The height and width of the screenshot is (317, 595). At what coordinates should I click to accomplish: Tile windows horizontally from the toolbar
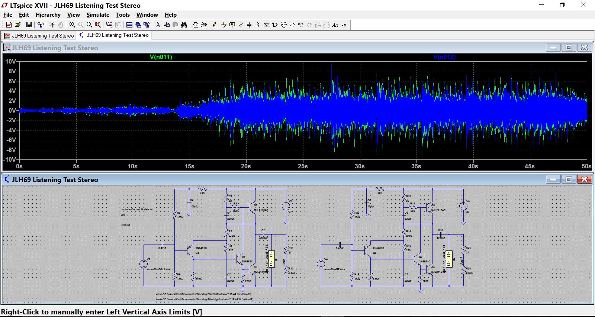[x=129, y=25]
